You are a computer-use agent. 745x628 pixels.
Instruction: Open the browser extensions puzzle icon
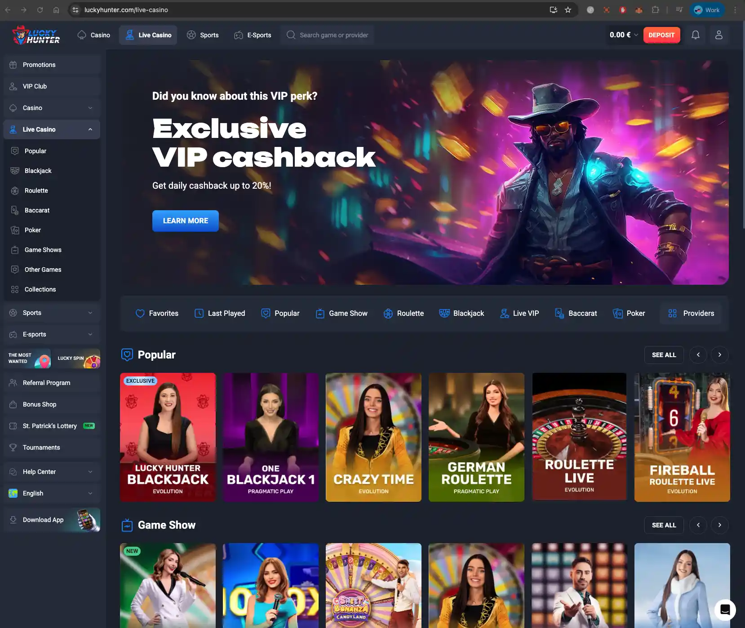coord(655,10)
